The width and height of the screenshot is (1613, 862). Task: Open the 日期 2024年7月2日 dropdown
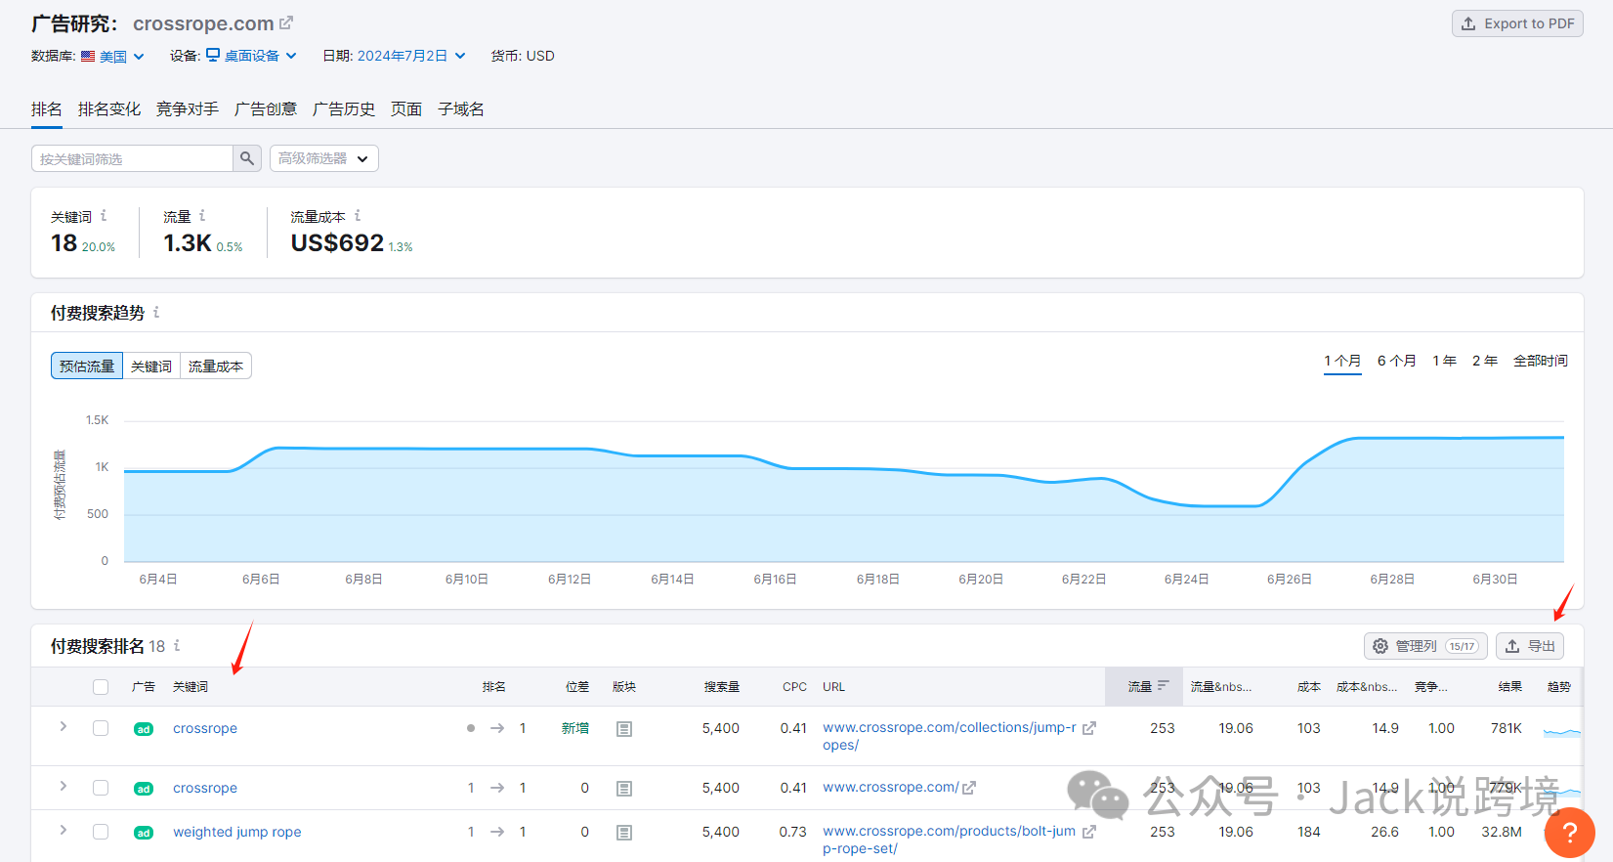click(411, 56)
